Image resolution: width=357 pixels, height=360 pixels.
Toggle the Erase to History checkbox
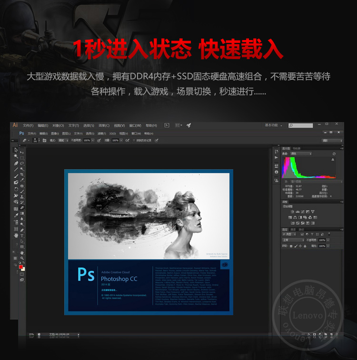[x=134, y=140]
